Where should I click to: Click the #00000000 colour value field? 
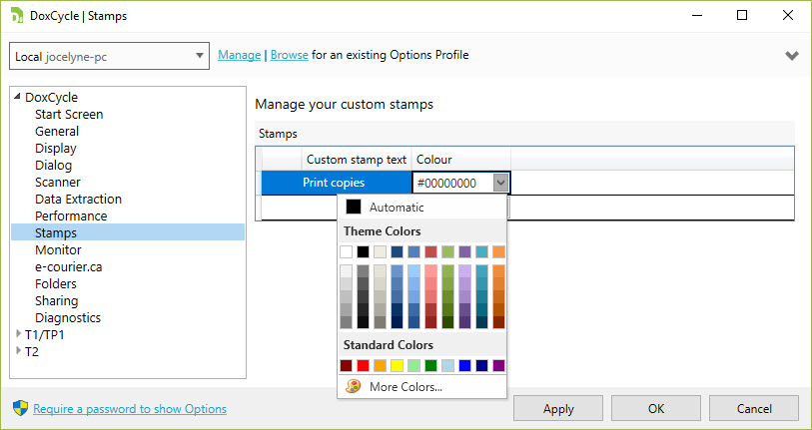pos(453,183)
